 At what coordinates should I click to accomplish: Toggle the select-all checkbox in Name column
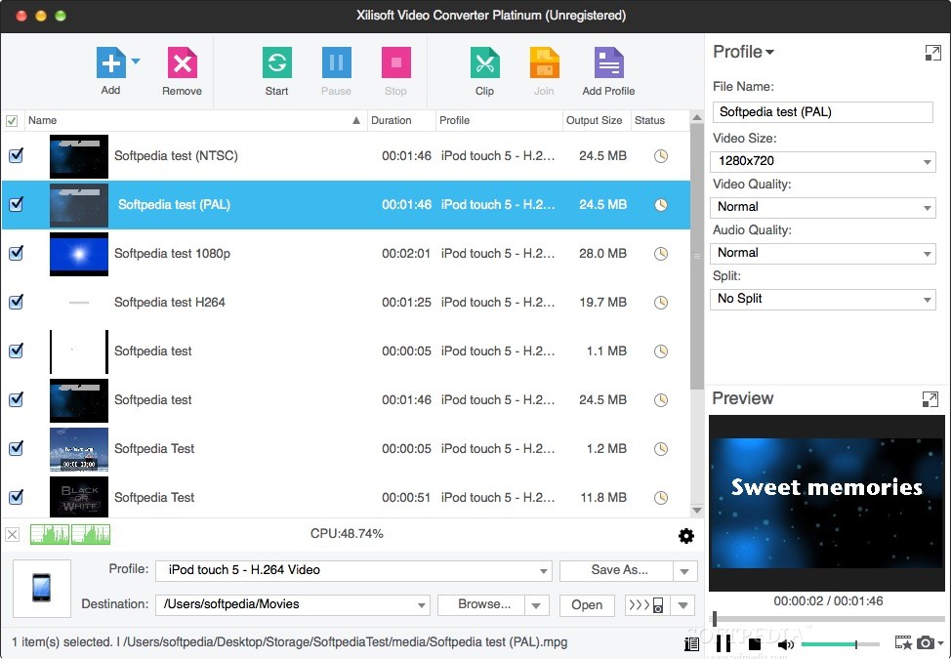click(x=13, y=120)
